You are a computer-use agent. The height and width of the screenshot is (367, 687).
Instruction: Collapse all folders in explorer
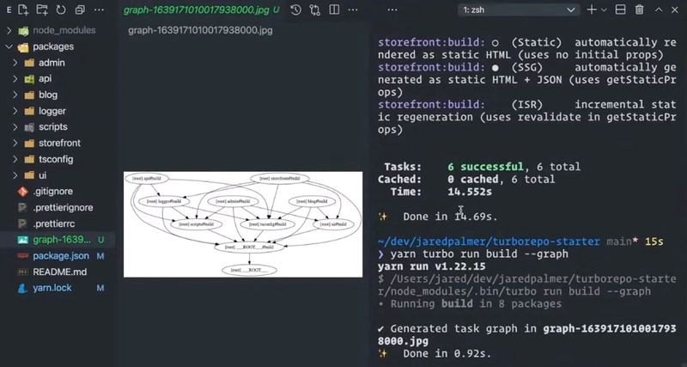pyautogui.click(x=80, y=9)
